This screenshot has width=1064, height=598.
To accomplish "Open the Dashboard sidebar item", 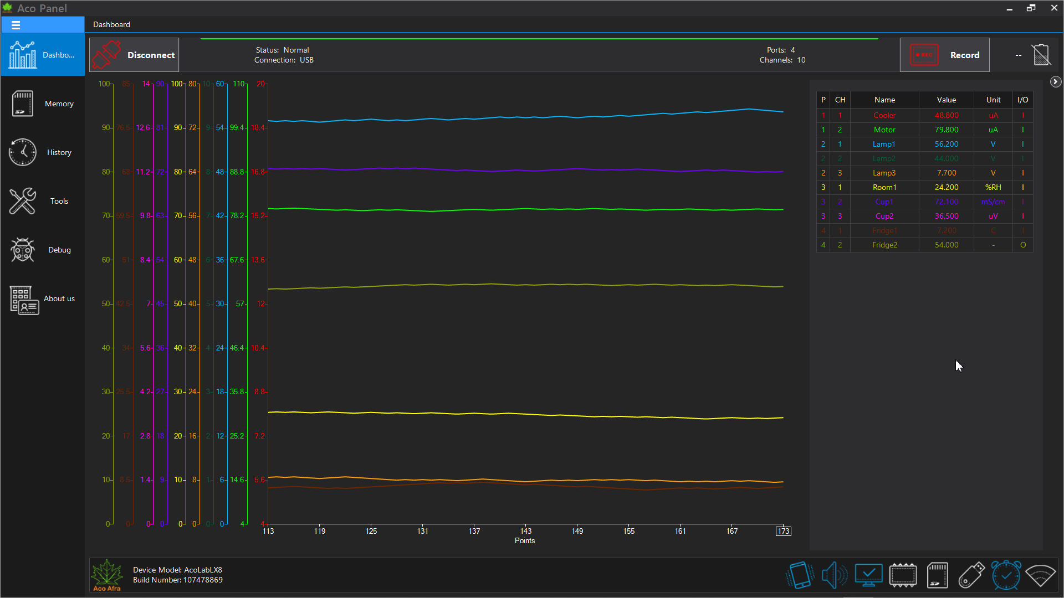I will [43, 55].
